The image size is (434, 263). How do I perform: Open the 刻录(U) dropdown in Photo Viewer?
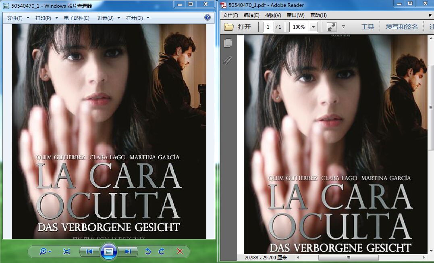(108, 18)
